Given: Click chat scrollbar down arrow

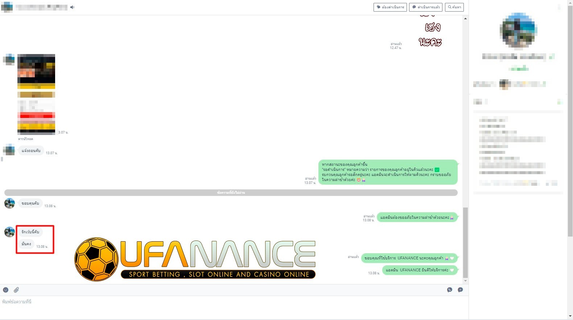Looking at the screenshot, I should pos(465,281).
